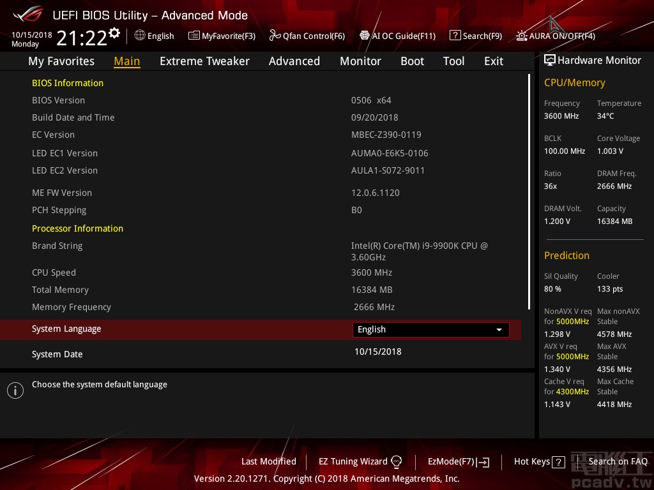The height and width of the screenshot is (490, 654).
Task: Expand the System Language dropdown arrow
Action: tap(499, 330)
